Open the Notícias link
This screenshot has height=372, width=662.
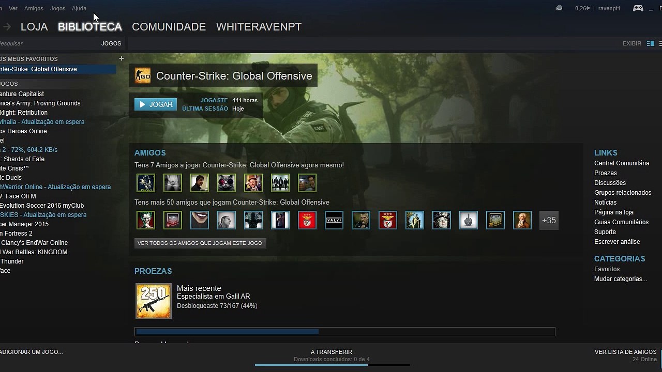click(x=605, y=203)
